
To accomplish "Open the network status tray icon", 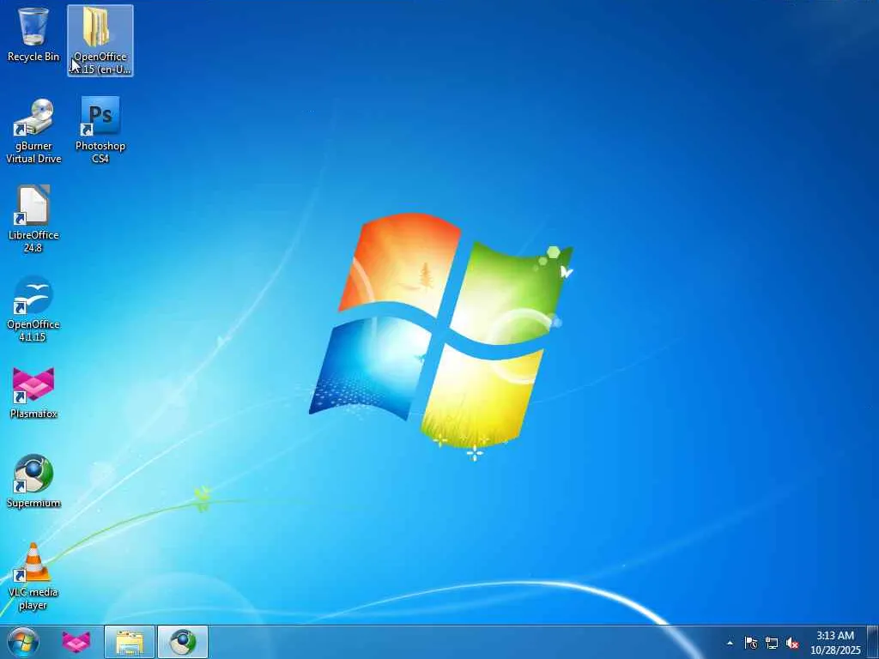I will [x=772, y=643].
